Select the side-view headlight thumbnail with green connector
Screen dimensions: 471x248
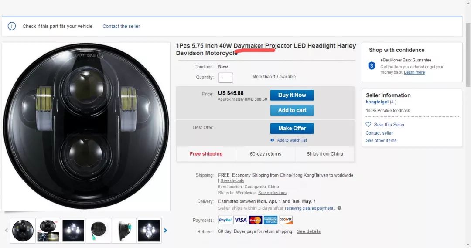[x=99, y=231]
